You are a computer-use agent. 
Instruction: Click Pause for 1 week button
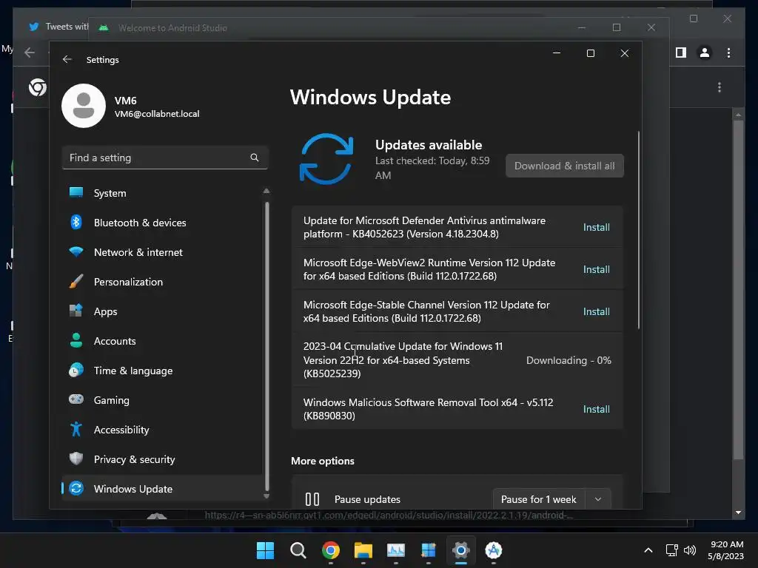point(539,499)
